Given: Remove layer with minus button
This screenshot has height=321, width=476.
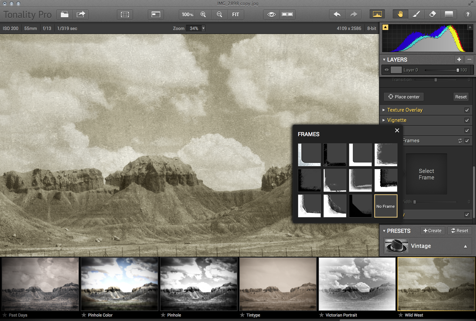Looking at the screenshot, I should click(x=469, y=59).
